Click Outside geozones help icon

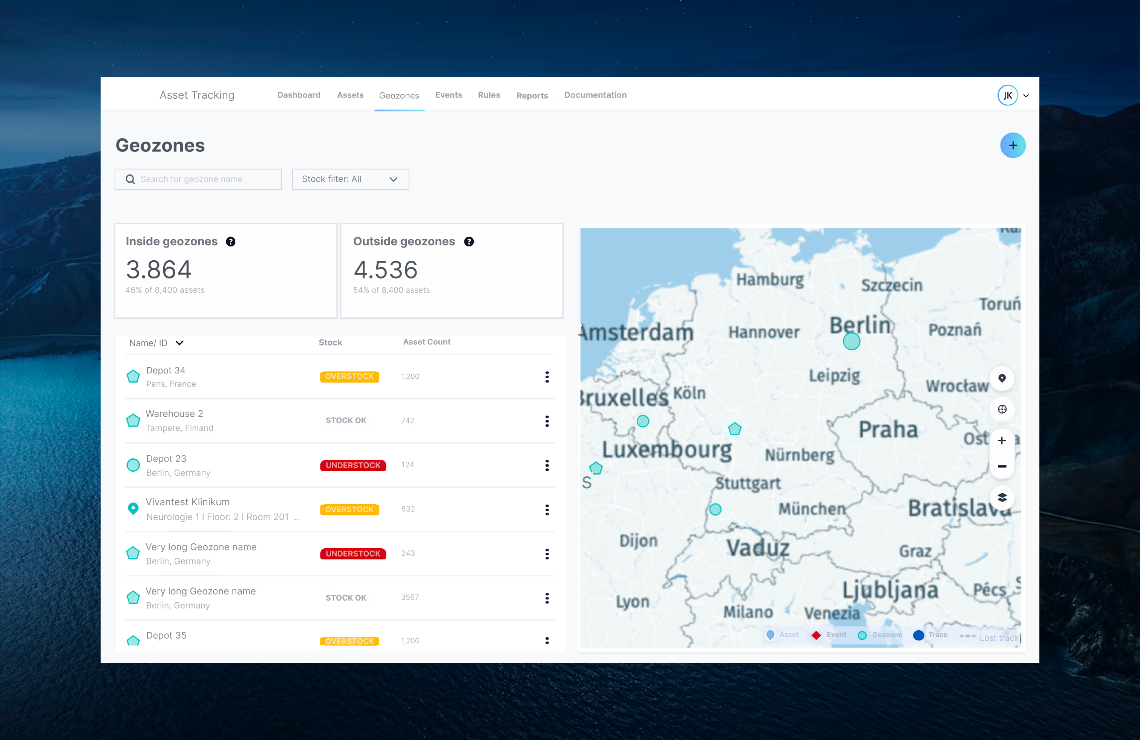469,242
